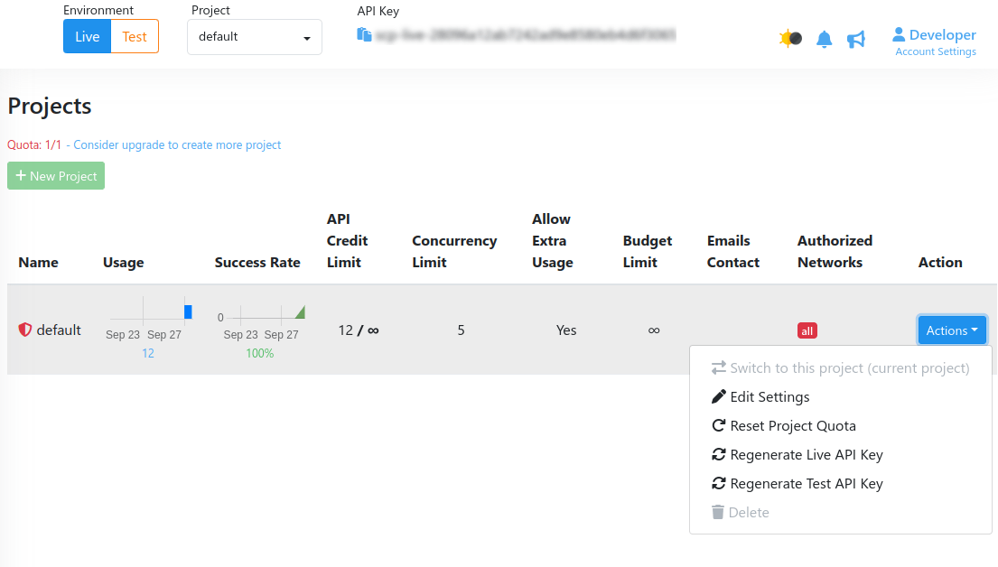Screen dimensions: 998x567
Task: Open the Project selection dropdown
Action: point(254,37)
